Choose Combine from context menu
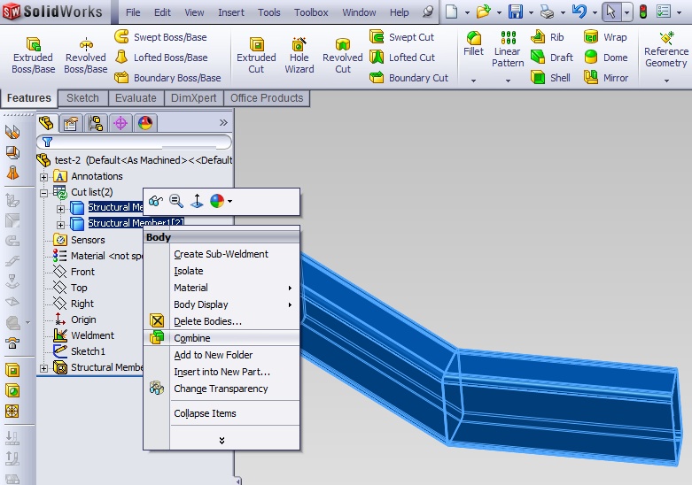 click(x=222, y=338)
